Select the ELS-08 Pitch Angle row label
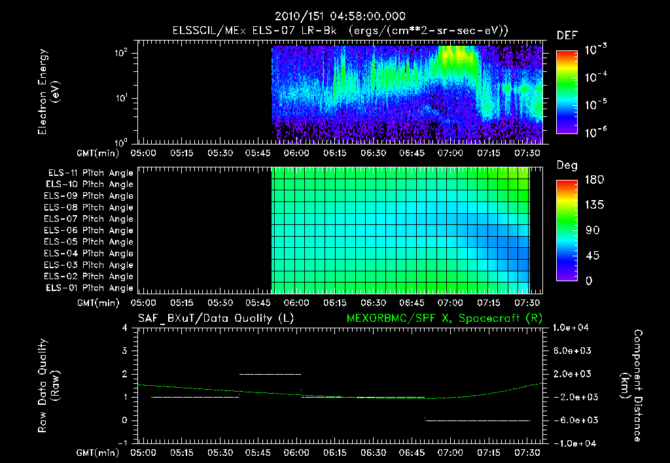The height and width of the screenshot is (463, 670). (89, 207)
